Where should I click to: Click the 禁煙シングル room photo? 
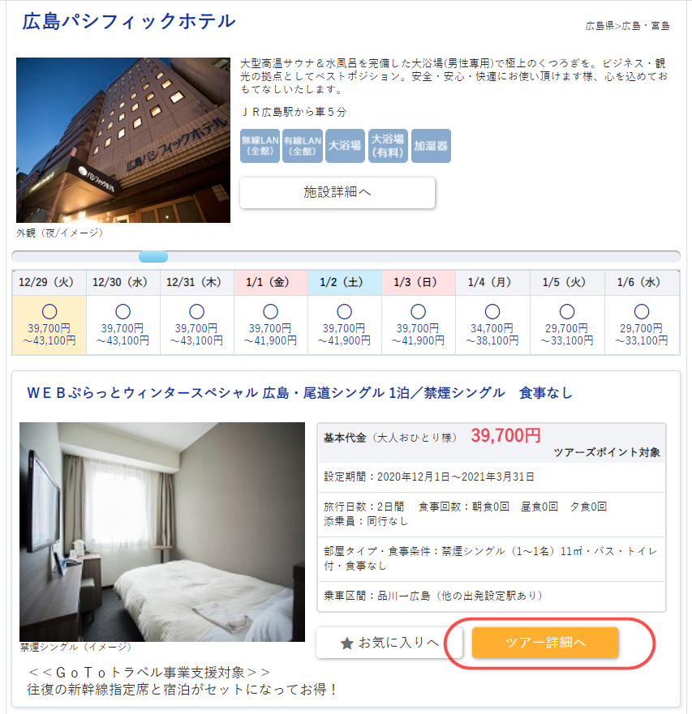161,532
